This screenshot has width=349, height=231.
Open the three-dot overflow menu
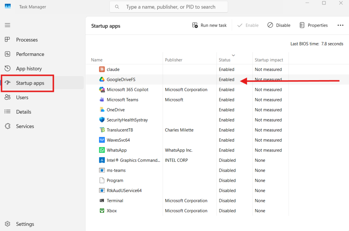pos(340,25)
